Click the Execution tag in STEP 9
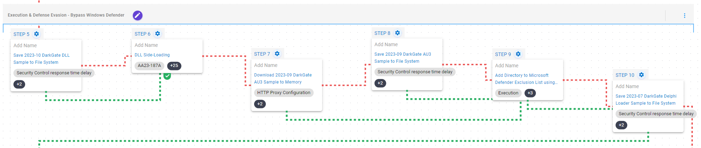The image size is (701, 148). point(508,93)
